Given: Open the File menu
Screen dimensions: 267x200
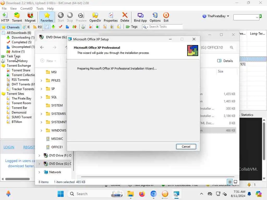Looking at the screenshot, I should click(x=4, y=9).
